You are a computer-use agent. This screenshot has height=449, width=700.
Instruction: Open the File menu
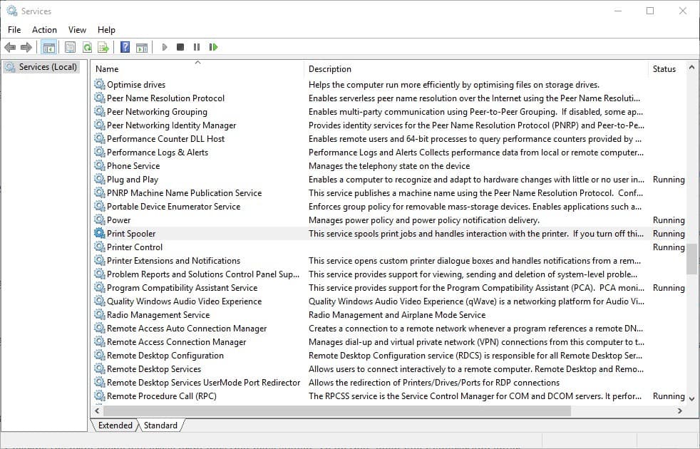14,29
